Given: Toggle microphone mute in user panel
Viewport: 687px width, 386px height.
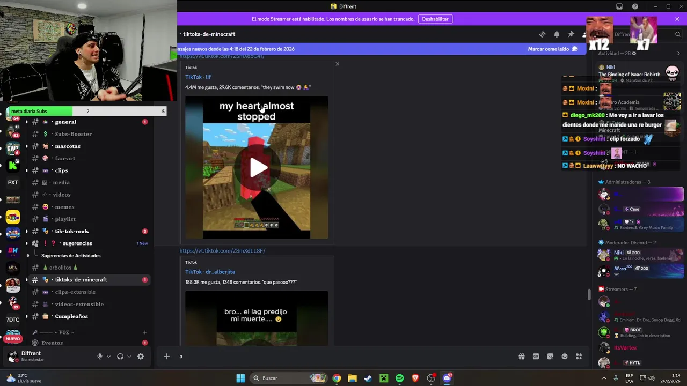Looking at the screenshot, I should [99, 357].
